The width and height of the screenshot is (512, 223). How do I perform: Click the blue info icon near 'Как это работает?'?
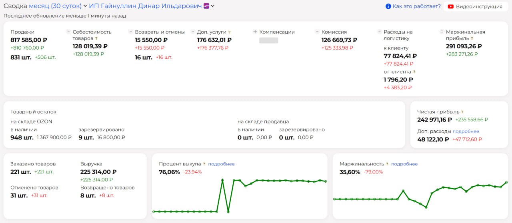click(x=388, y=6)
